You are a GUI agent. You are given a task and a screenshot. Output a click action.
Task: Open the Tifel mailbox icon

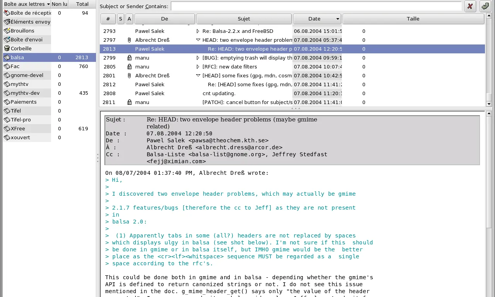point(7,111)
